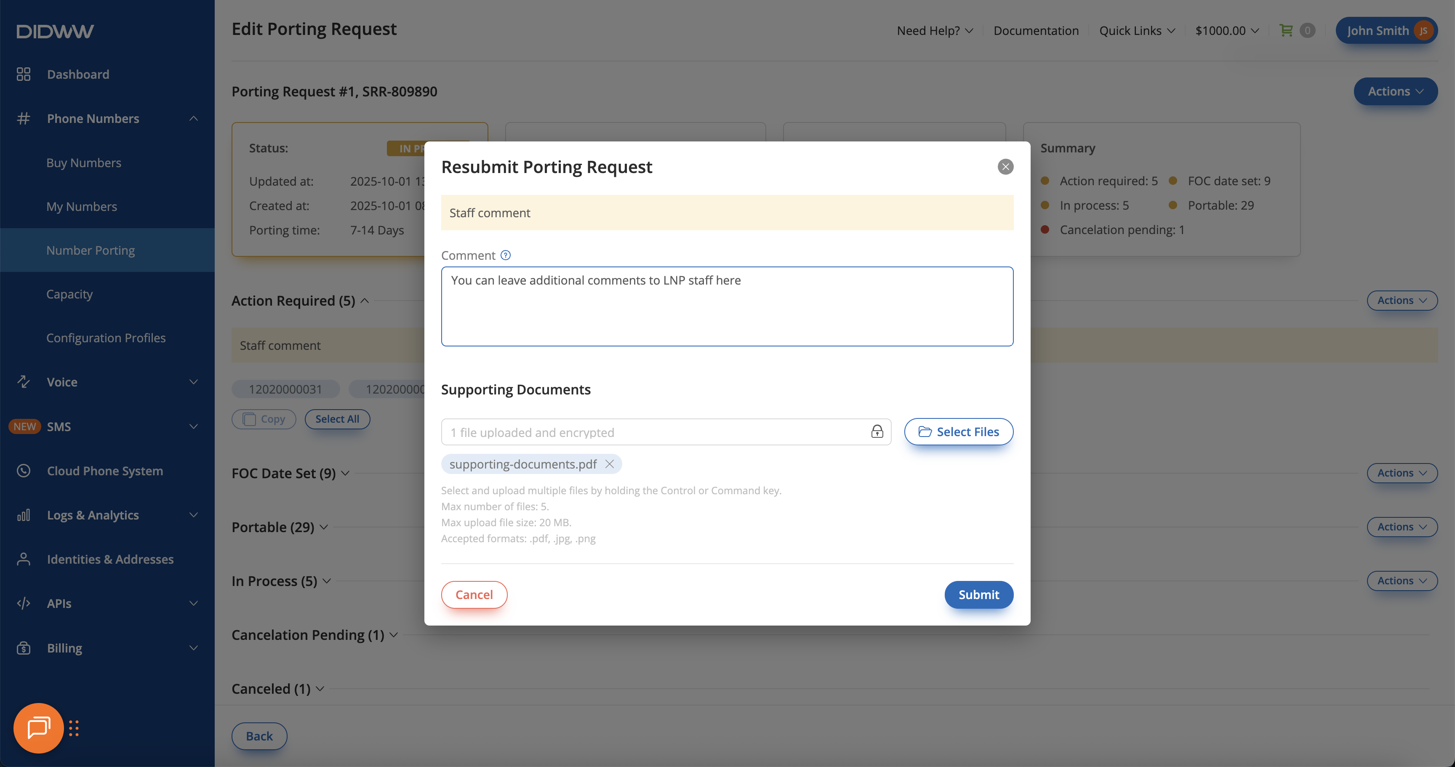Screen dimensions: 1455x767
Task: Focus the Comment text area
Action: point(727,306)
